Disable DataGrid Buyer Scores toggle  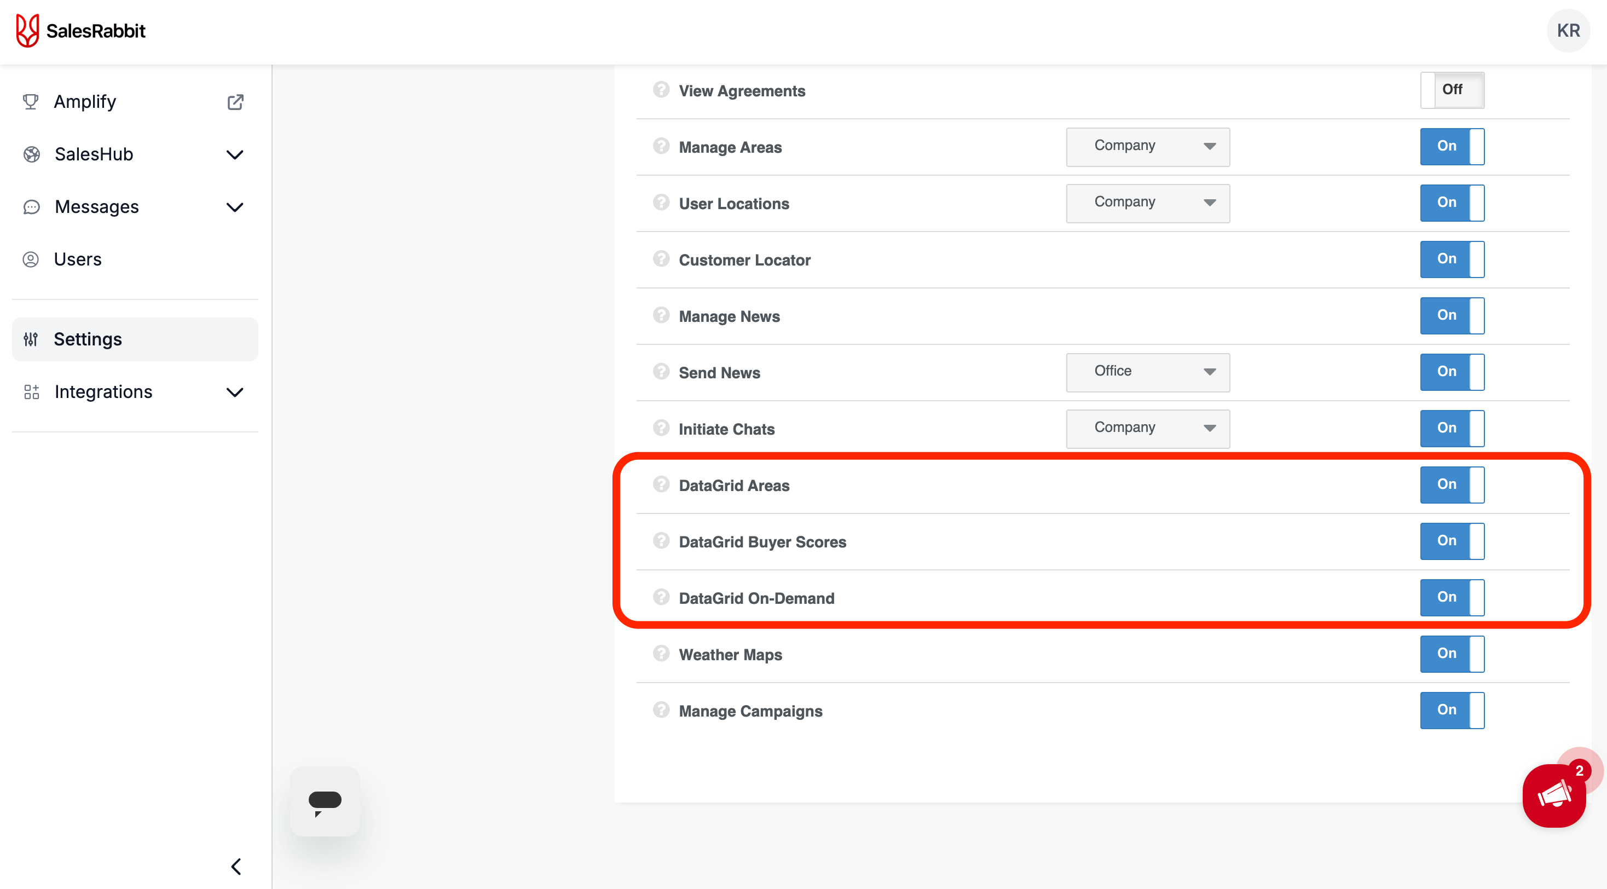tap(1452, 541)
